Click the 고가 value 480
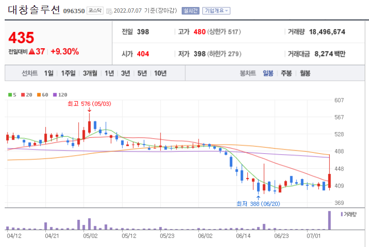This screenshot has height=247, width=369. [x=199, y=32]
